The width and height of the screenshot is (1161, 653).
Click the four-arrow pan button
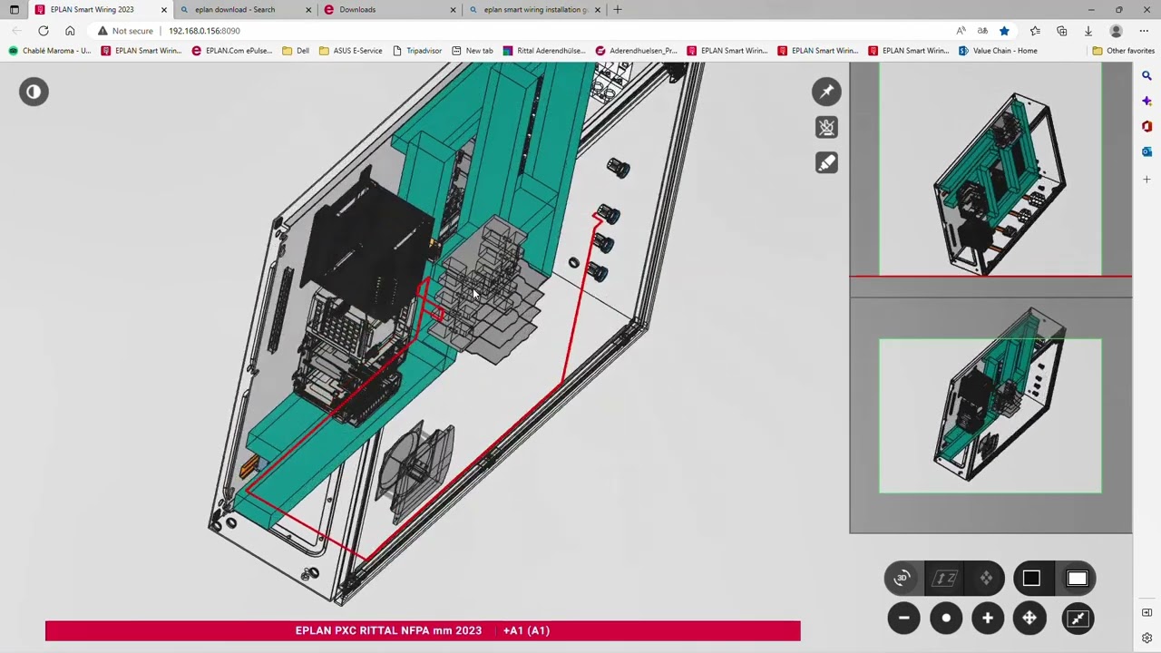(1029, 618)
